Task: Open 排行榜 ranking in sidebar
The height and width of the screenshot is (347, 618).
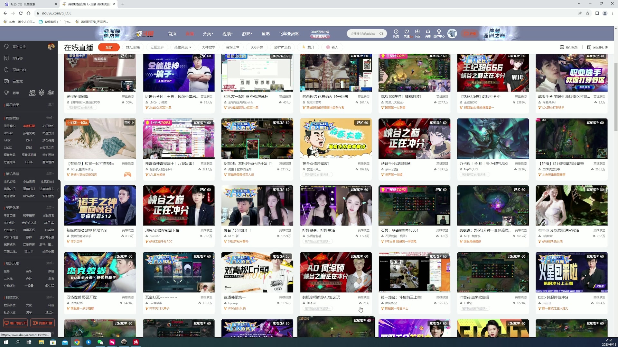Action: point(17,58)
